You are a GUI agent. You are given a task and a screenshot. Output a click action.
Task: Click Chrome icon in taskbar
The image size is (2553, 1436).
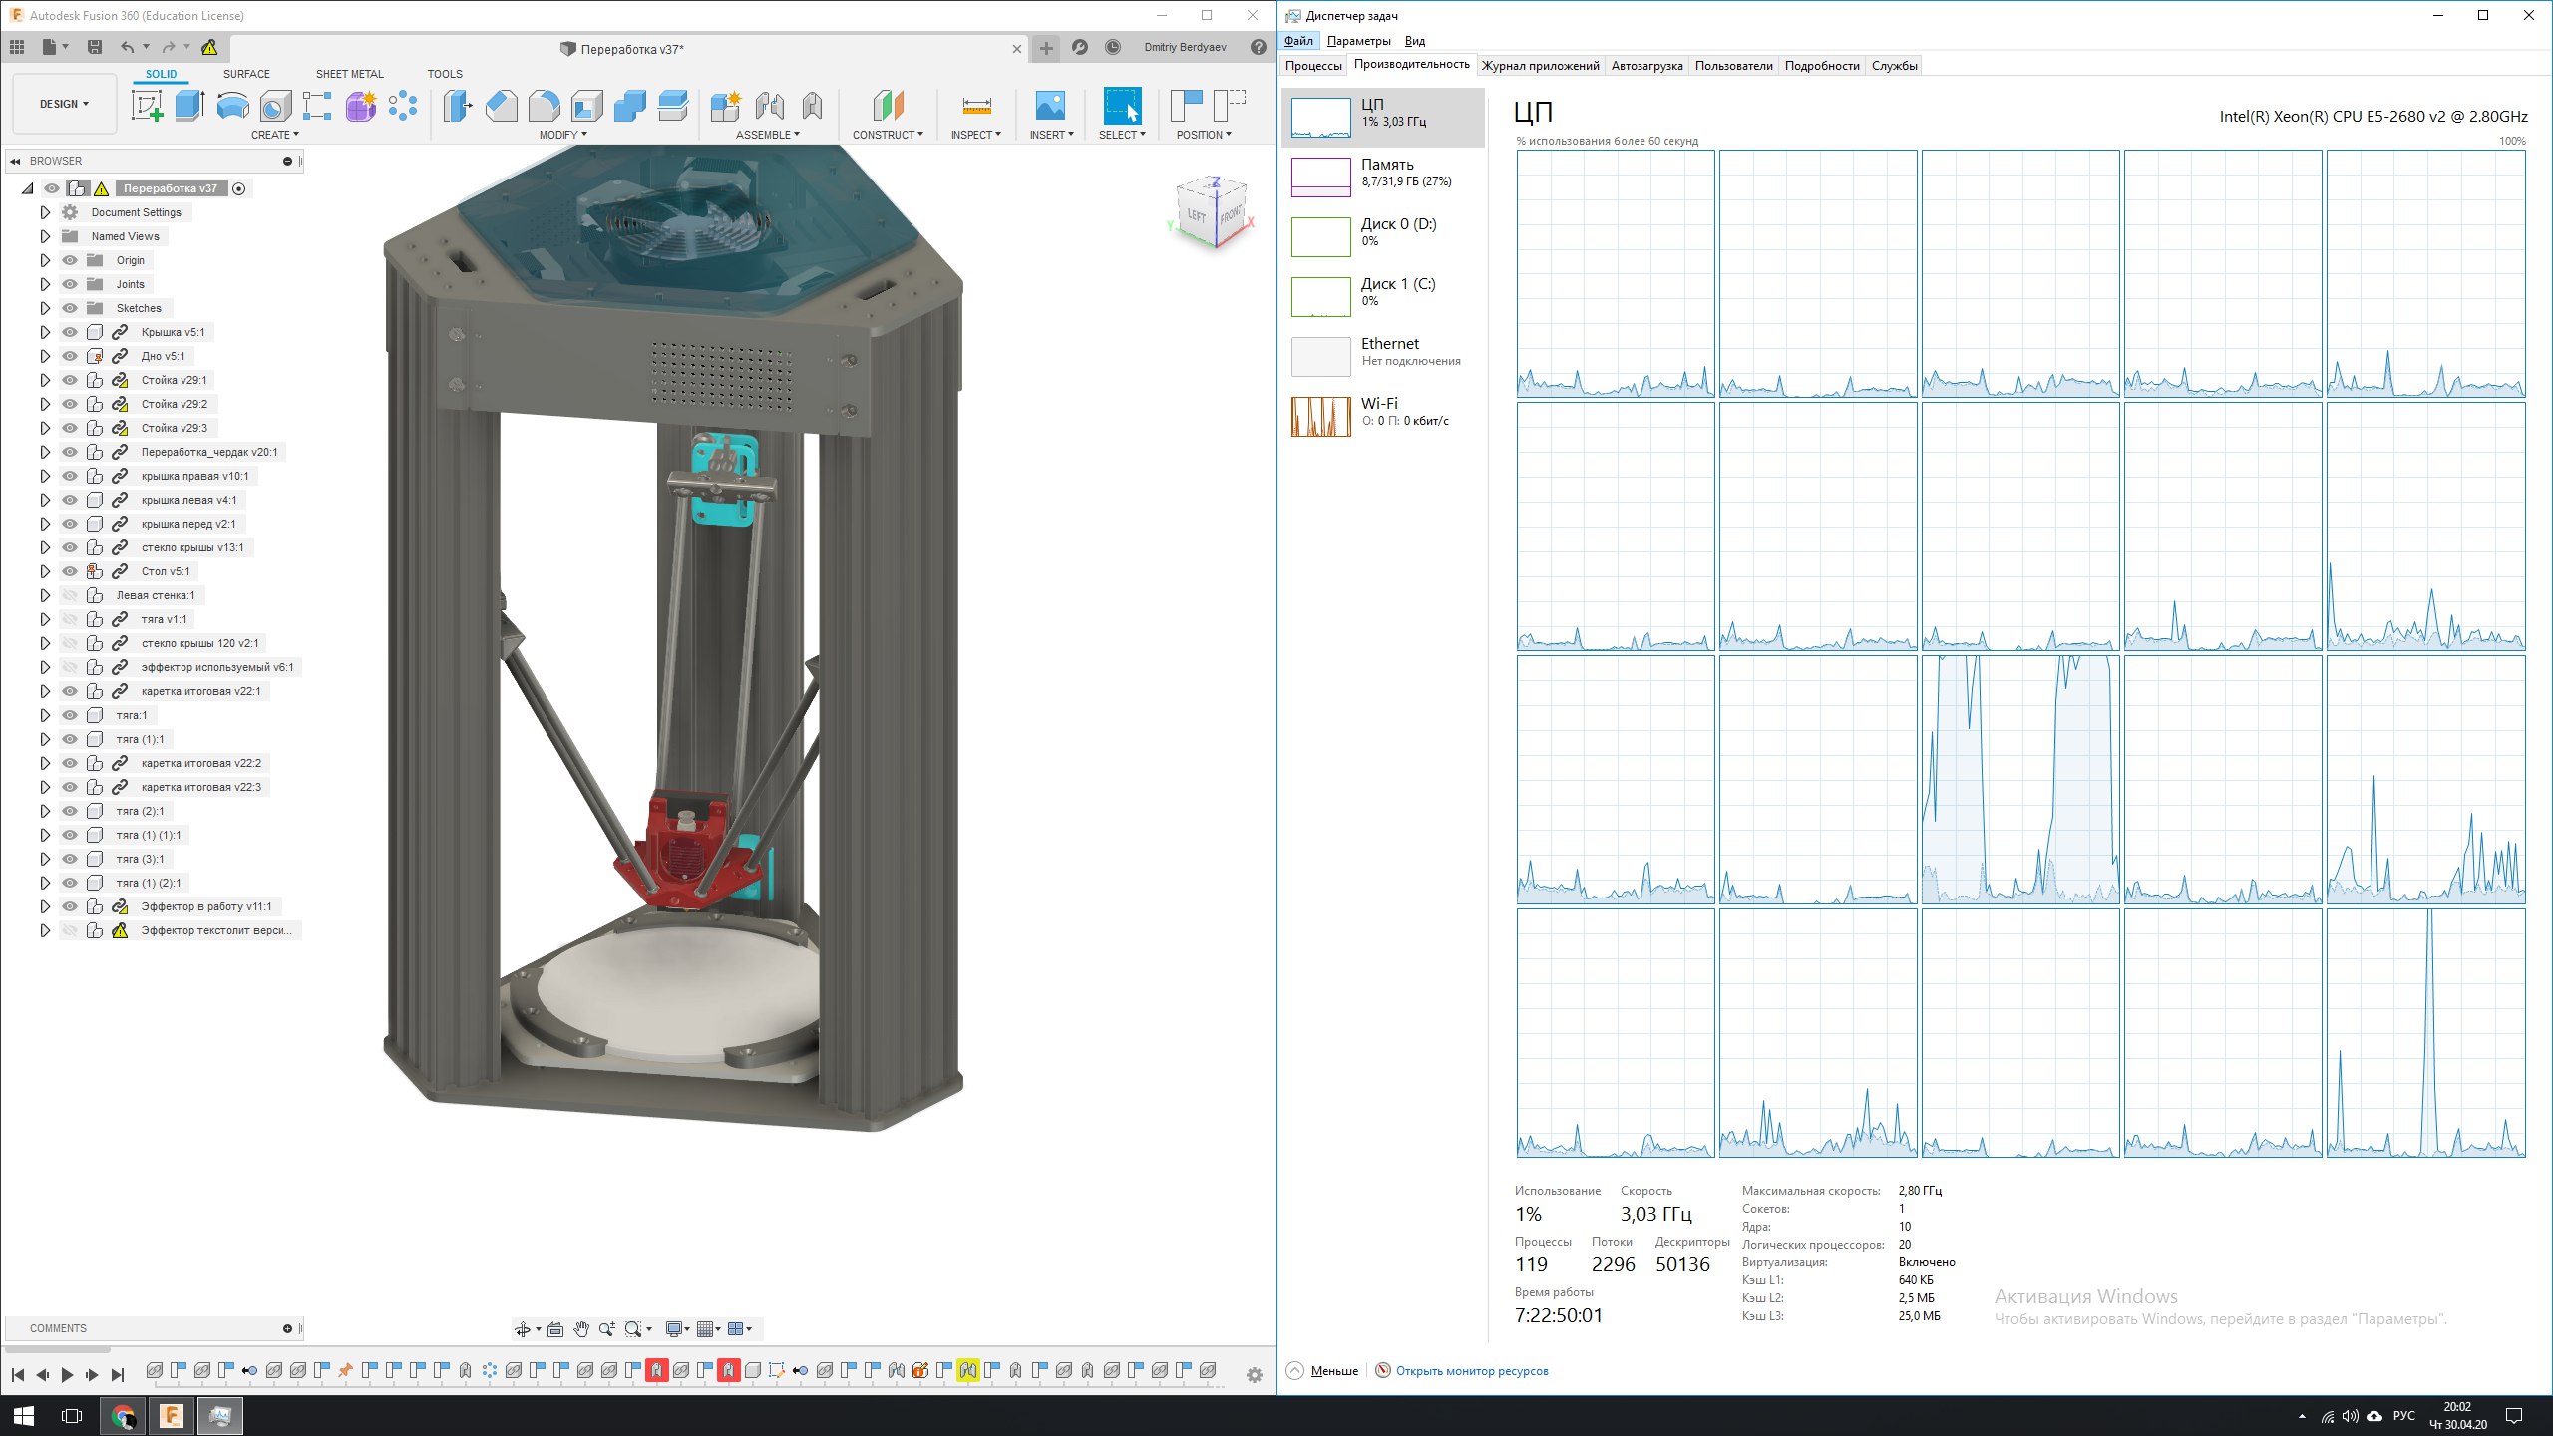123,1416
